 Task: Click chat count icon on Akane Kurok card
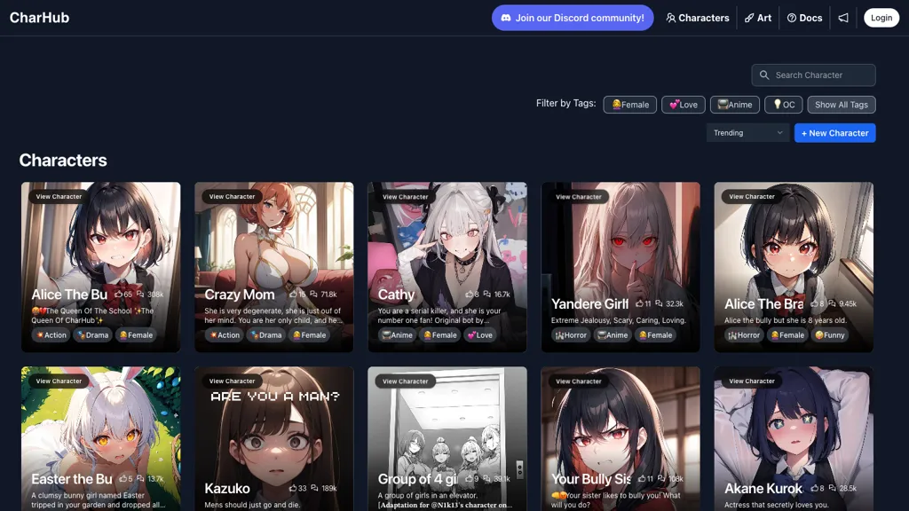tap(832, 488)
